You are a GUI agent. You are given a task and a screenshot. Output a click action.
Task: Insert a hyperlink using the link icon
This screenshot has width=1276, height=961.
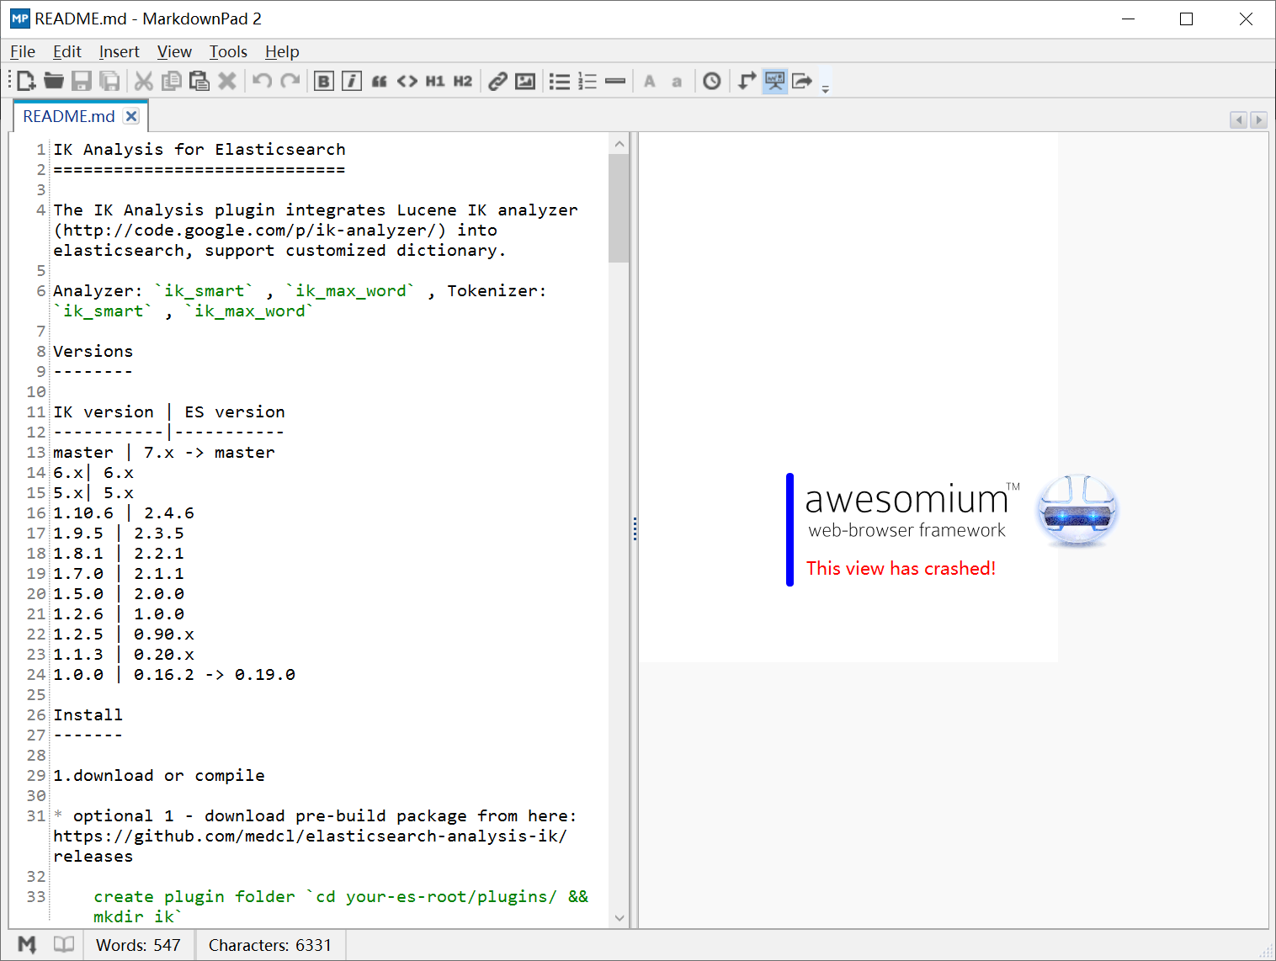click(x=497, y=81)
